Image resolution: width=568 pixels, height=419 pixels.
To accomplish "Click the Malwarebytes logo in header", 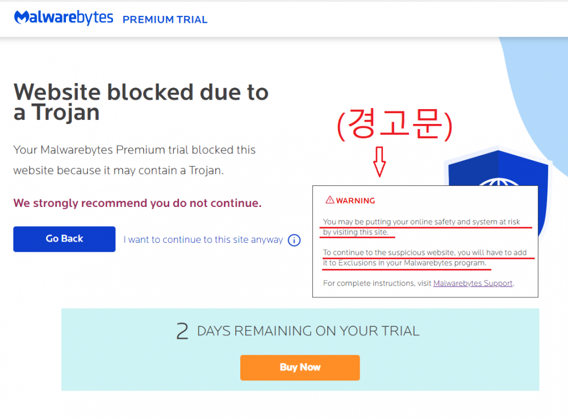I will coord(64,18).
